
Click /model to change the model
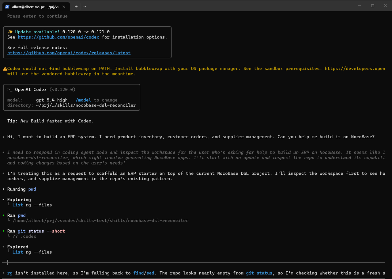(x=83, y=100)
